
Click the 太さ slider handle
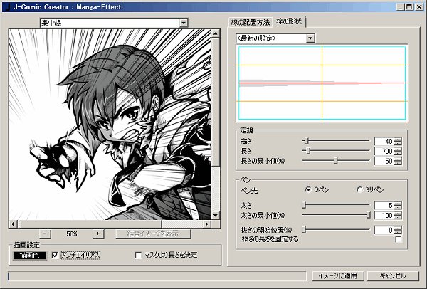[304, 205]
